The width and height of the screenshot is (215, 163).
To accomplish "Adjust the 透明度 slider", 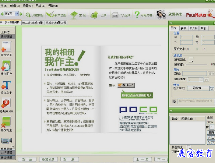I will (x=196, y=64).
